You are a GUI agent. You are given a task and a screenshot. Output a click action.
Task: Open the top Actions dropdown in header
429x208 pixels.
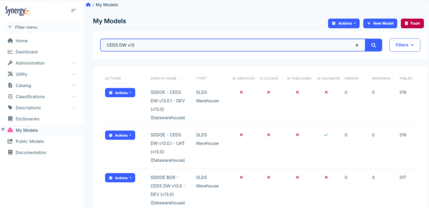[344, 23]
